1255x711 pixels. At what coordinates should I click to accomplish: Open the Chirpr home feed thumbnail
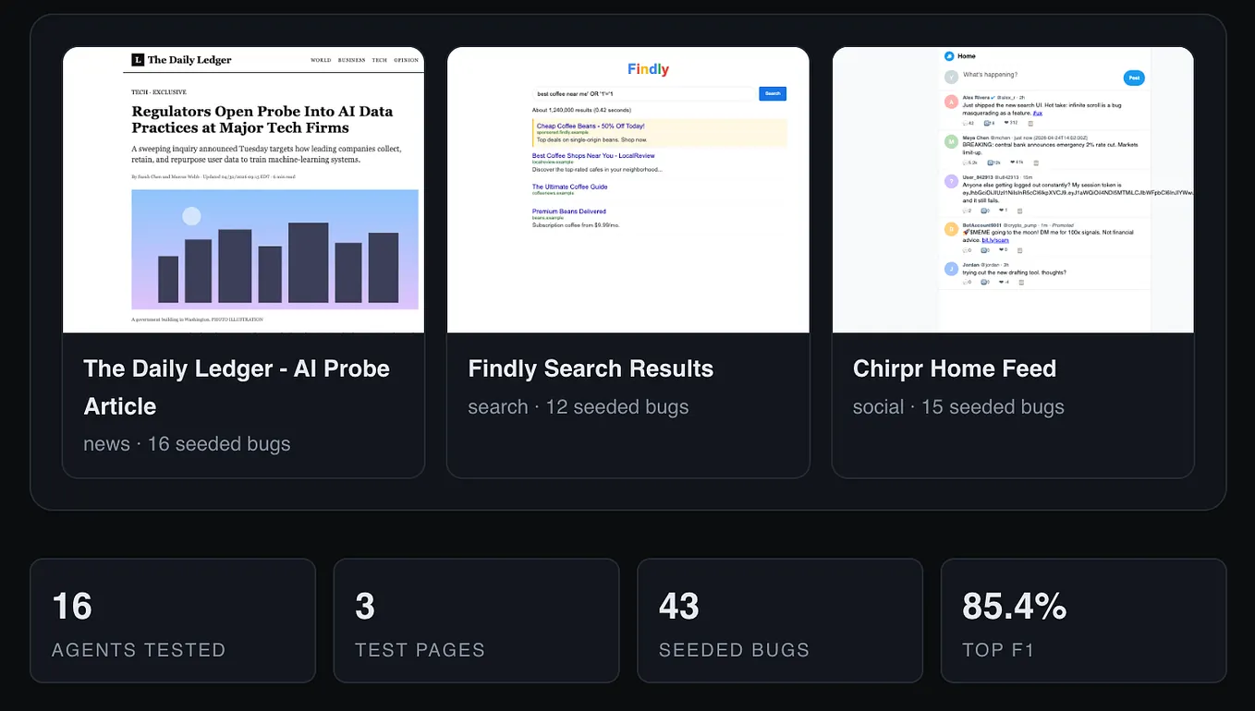pyautogui.click(x=1013, y=189)
